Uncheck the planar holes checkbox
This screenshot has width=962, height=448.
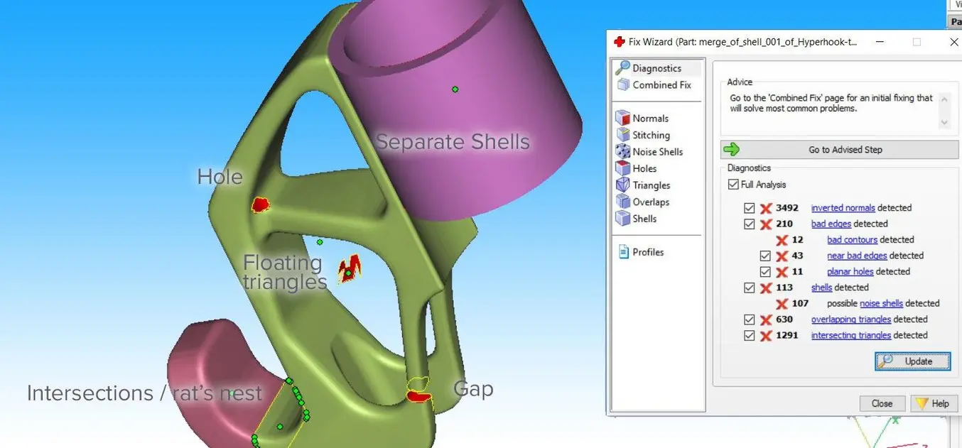[765, 272]
